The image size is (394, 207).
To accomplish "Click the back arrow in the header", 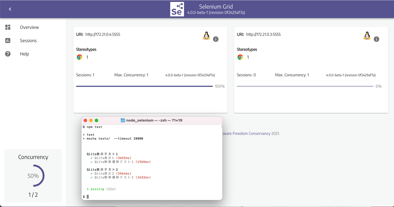I will 10,9.
